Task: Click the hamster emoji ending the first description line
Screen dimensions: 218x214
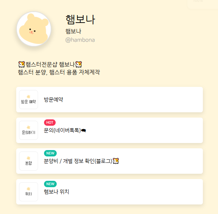Action: pos(79,64)
